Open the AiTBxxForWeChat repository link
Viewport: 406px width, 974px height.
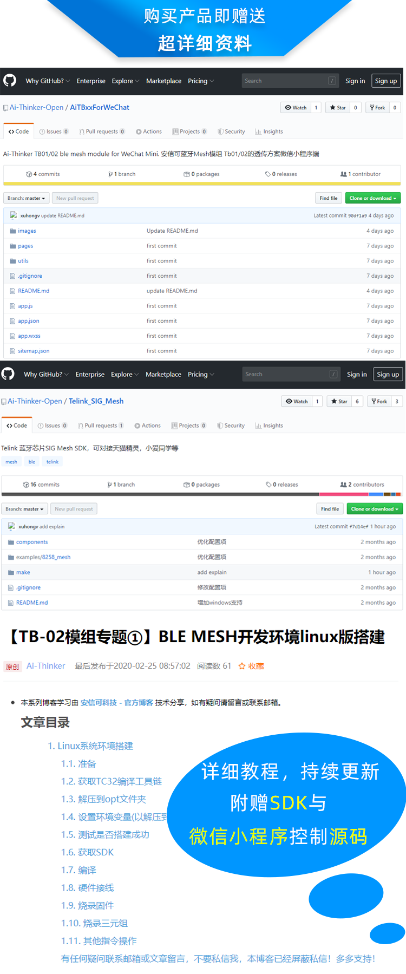pyautogui.click(x=100, y=107)
